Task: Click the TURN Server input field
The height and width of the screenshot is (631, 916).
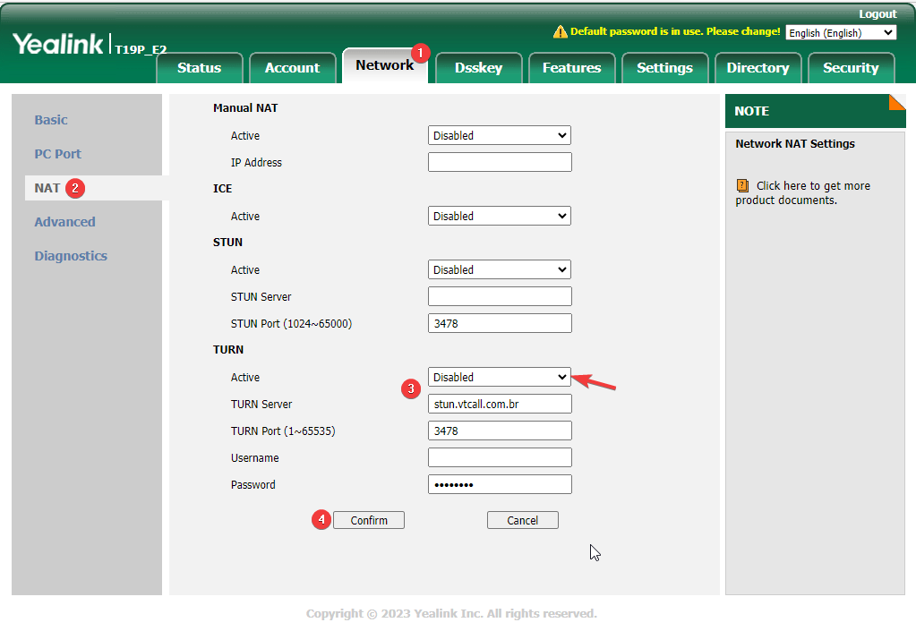Action: point(499,405)
